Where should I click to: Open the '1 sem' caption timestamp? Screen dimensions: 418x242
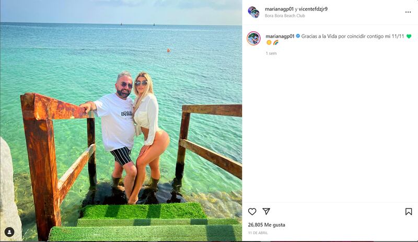[271, 53]
